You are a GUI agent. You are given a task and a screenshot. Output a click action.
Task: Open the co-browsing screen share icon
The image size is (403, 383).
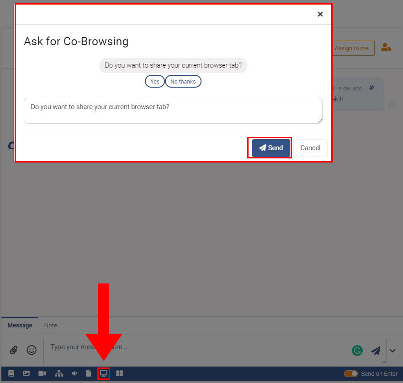[104, 373]
